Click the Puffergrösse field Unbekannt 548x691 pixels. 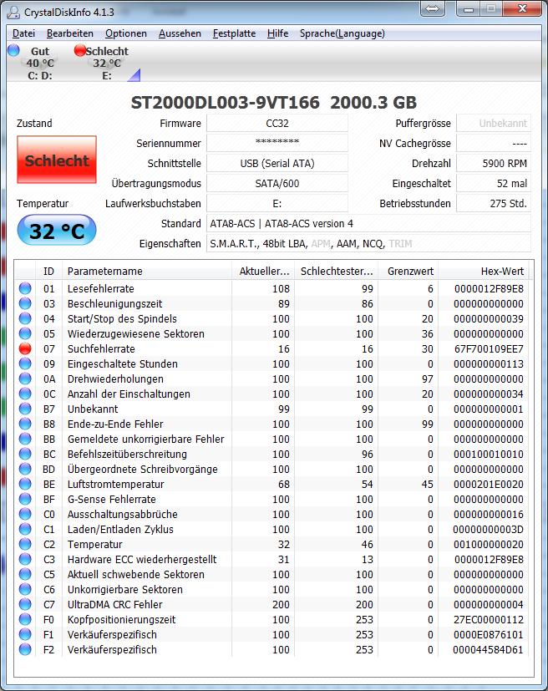494,123
